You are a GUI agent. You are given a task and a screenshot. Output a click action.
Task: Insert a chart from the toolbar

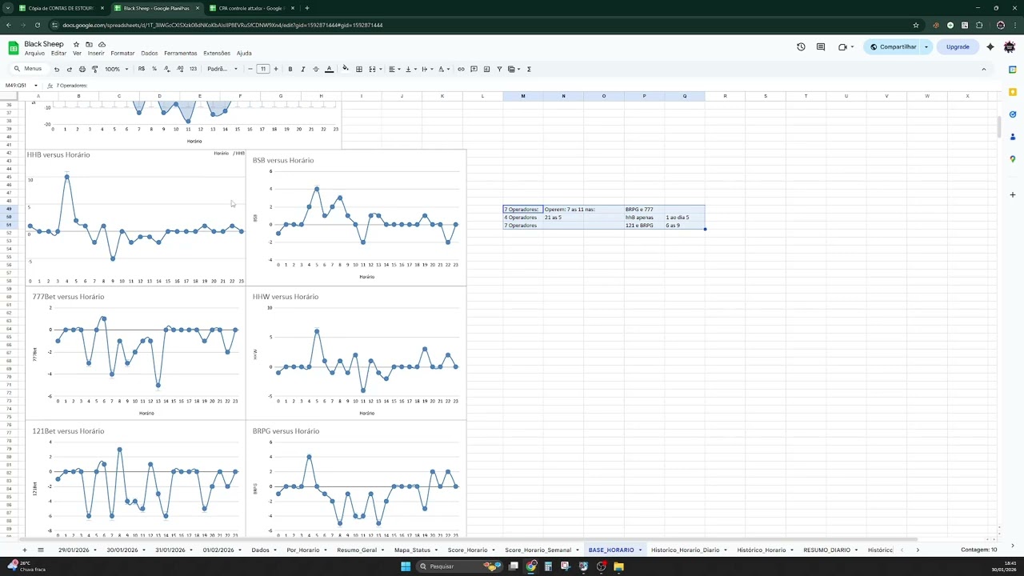tap(486, 69)
